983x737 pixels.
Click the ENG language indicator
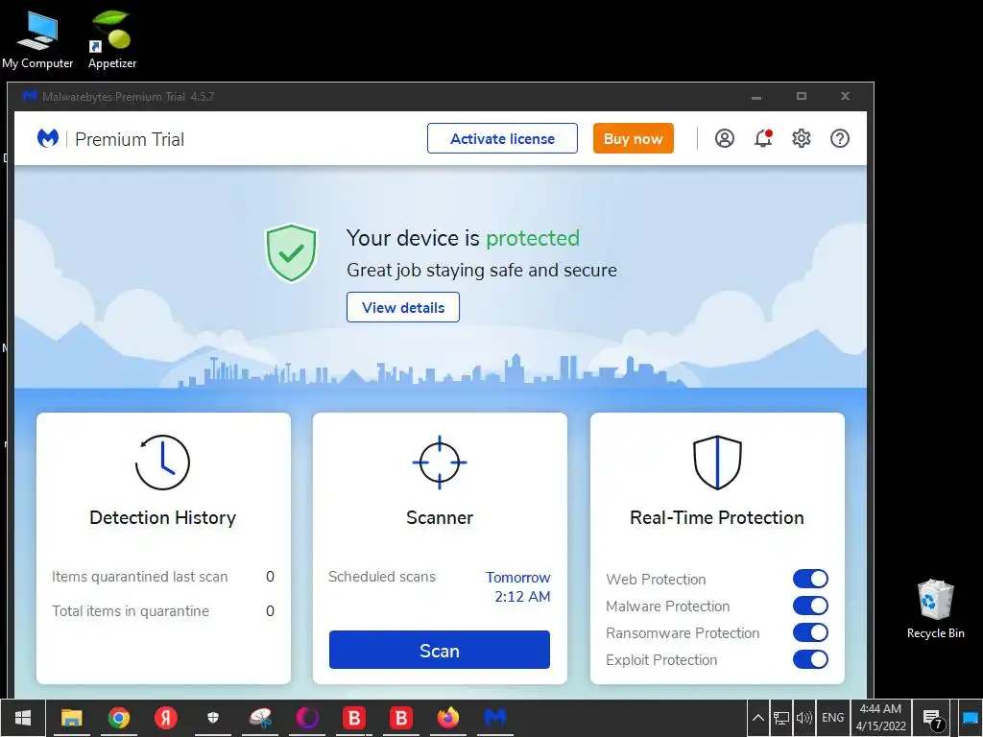point(832,718)
